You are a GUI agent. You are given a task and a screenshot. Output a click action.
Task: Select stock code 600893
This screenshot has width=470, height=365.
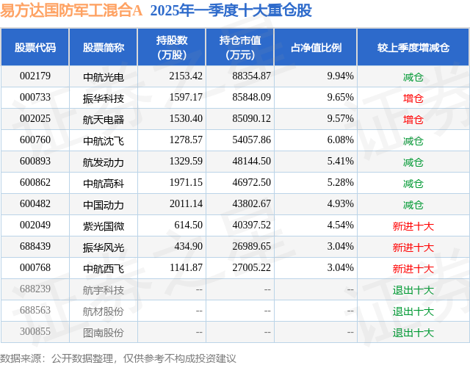pyautogui.click(x=35, y=161)
